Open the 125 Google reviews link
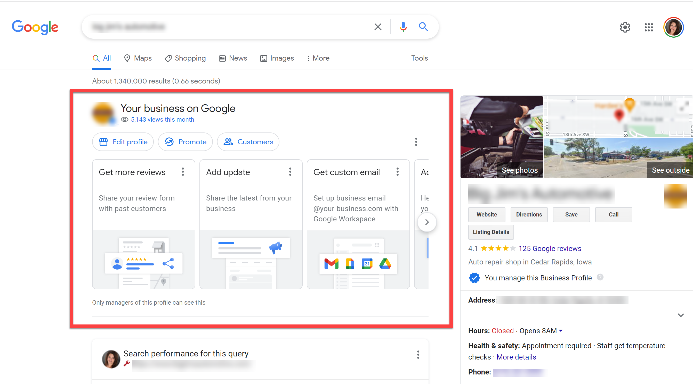Image resolution: width=693 pixels, height=384 pixels. (x=550, y=248)
